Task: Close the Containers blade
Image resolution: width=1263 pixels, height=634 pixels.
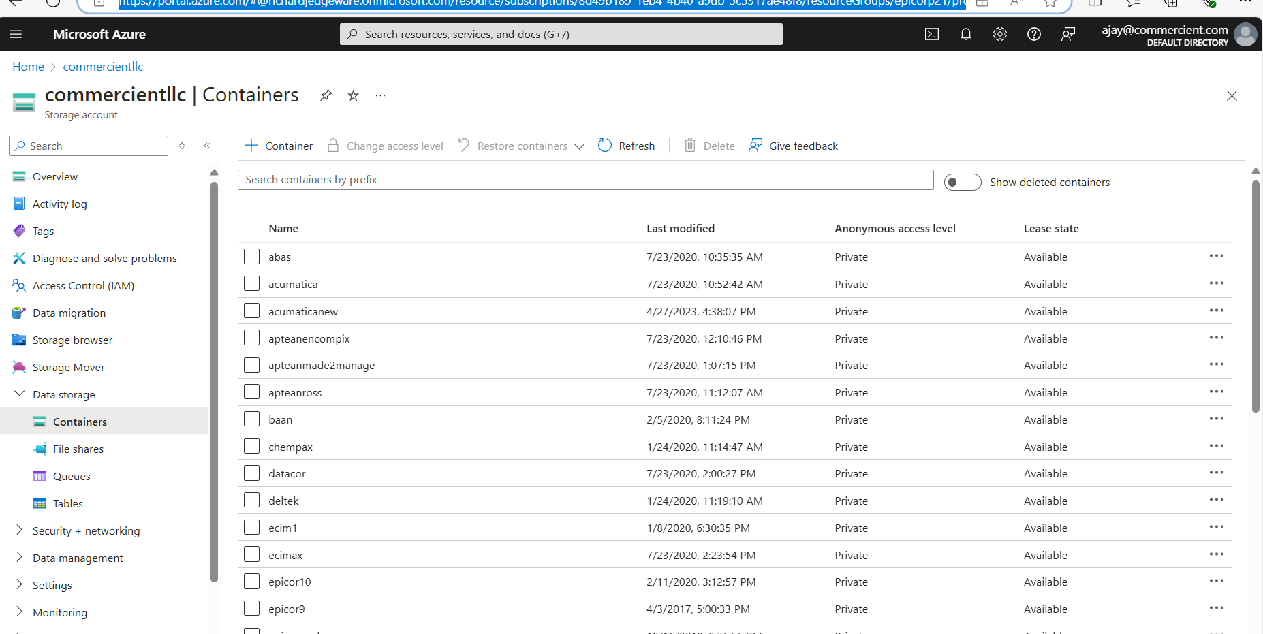Action: pos(1232,95)
